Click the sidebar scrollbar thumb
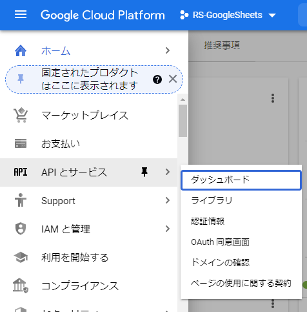This screenshot has height=312, width=307. (x=183, y=121)
